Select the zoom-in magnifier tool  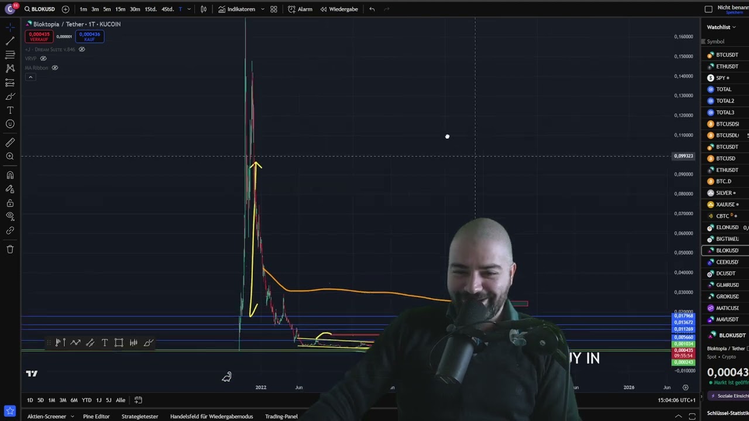[x=10, y=156]
